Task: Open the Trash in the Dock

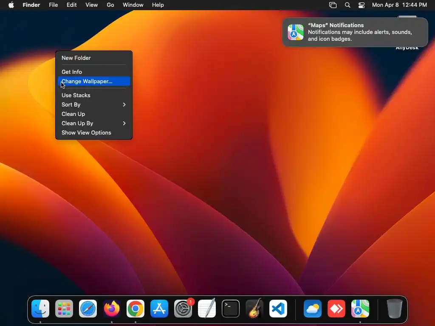Action: pos(394,309)
